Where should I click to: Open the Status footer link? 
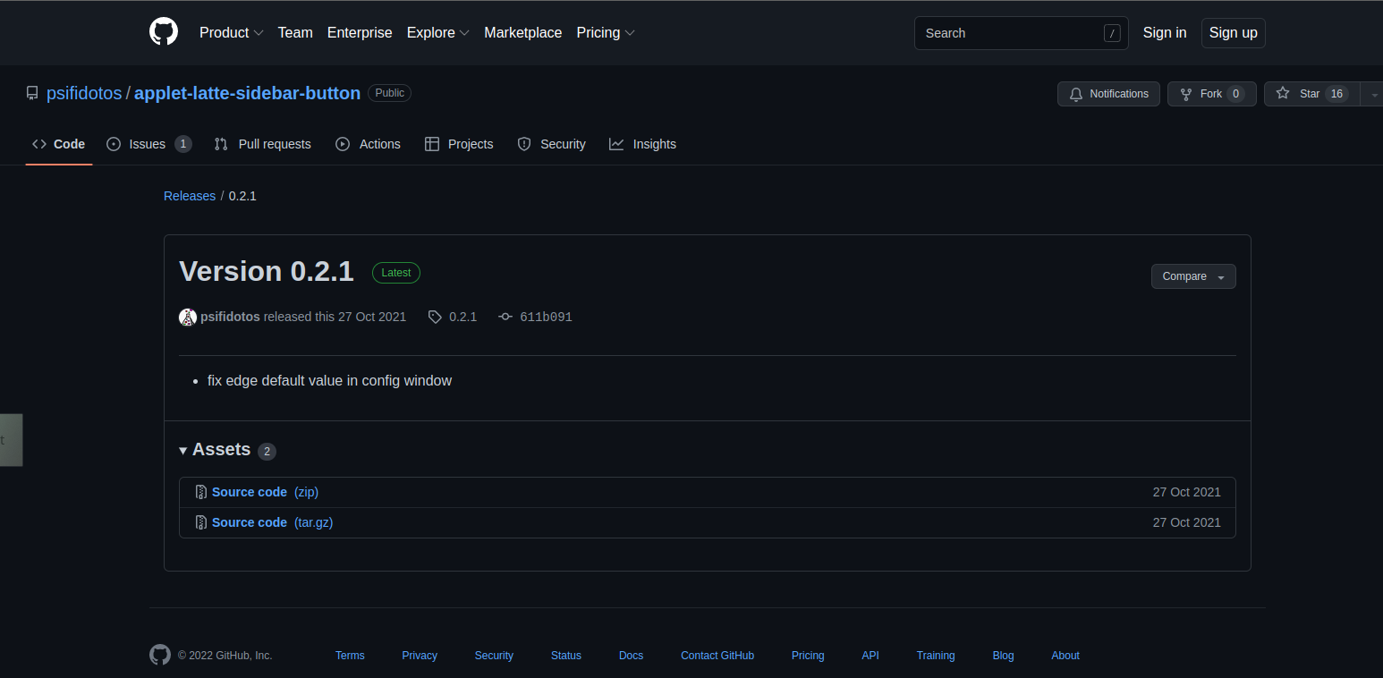(x=566, y=656)
